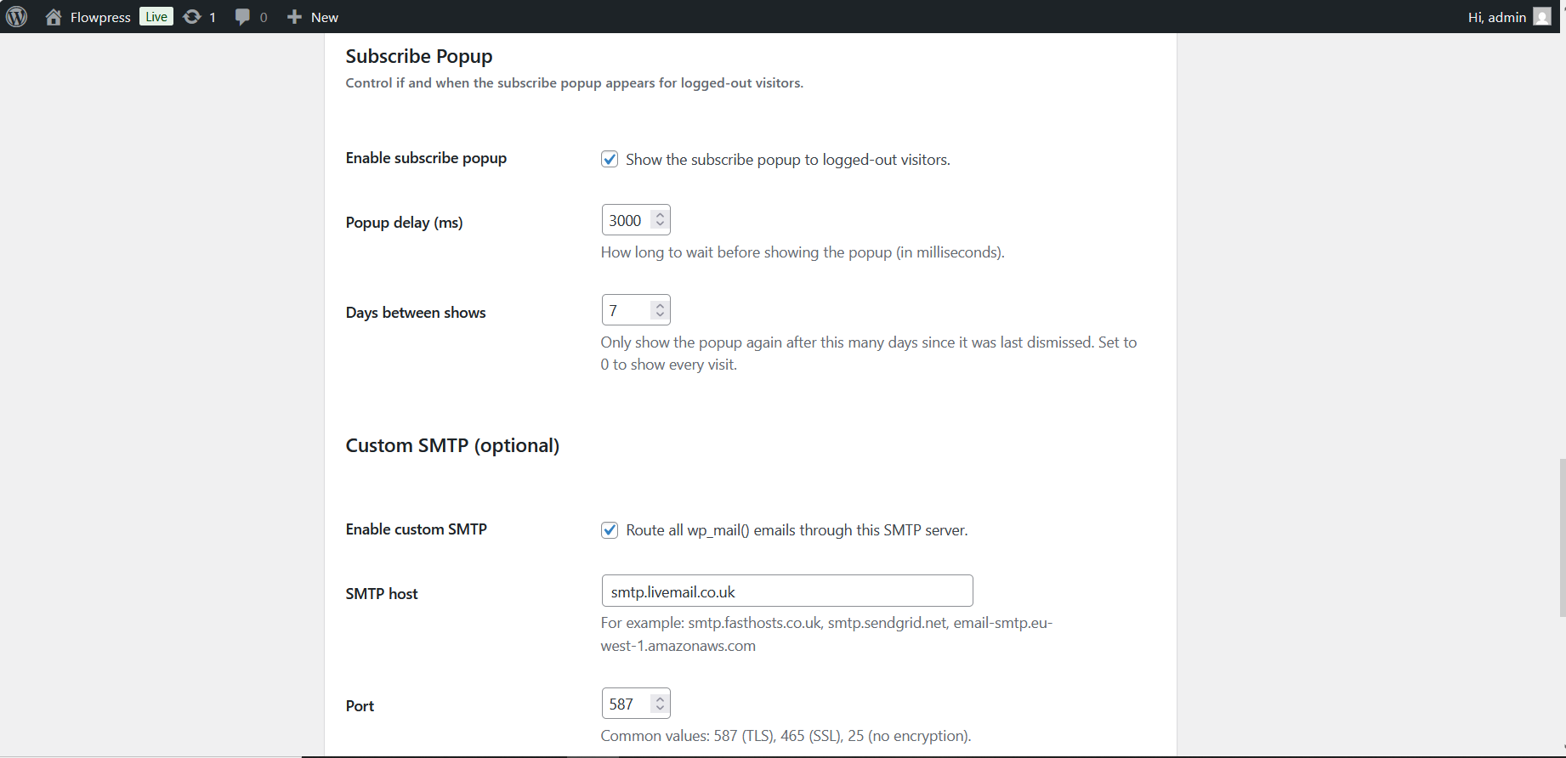Adjust the Popup delay stepper arrows
This screenshot has width=1566, height=758.
[660, 220]
